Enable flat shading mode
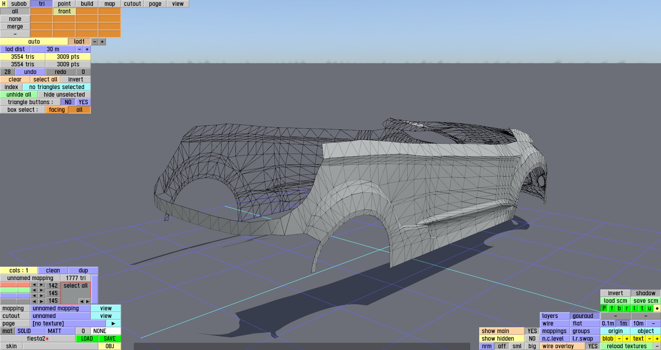661x350 pixels. click(585, 324)
